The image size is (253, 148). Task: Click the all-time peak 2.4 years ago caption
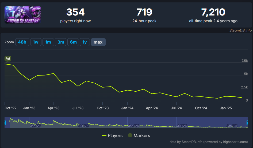tap(213, 21)
